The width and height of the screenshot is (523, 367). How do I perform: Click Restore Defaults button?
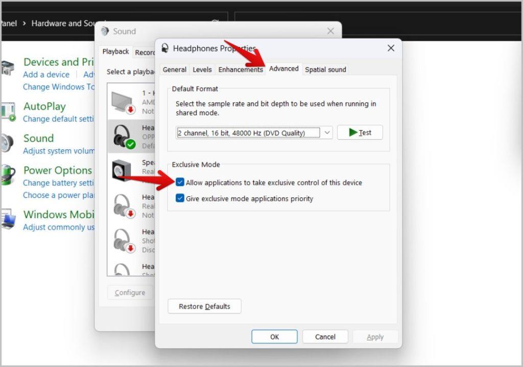[204, 306]
